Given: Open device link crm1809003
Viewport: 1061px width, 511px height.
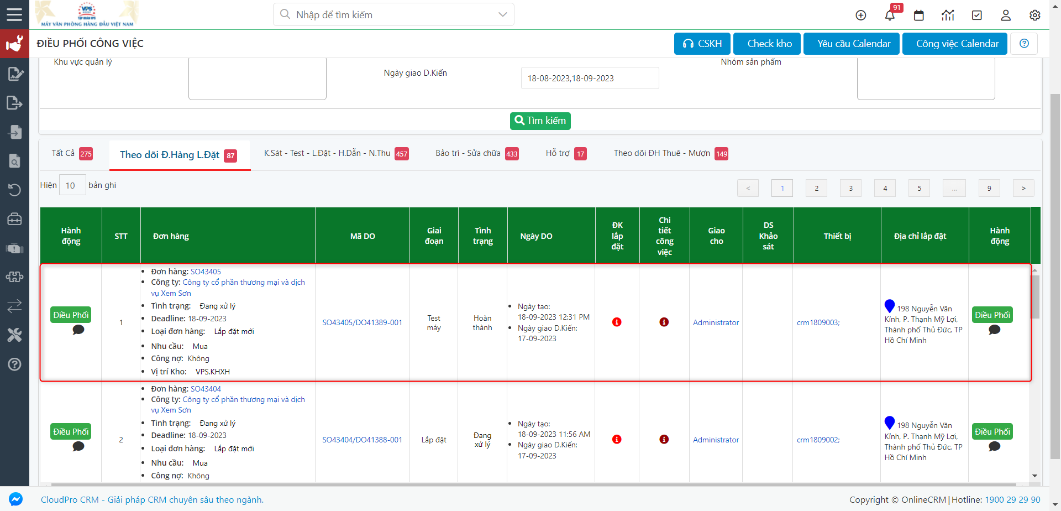Looking at the screenshot, I should pos(818,322).
